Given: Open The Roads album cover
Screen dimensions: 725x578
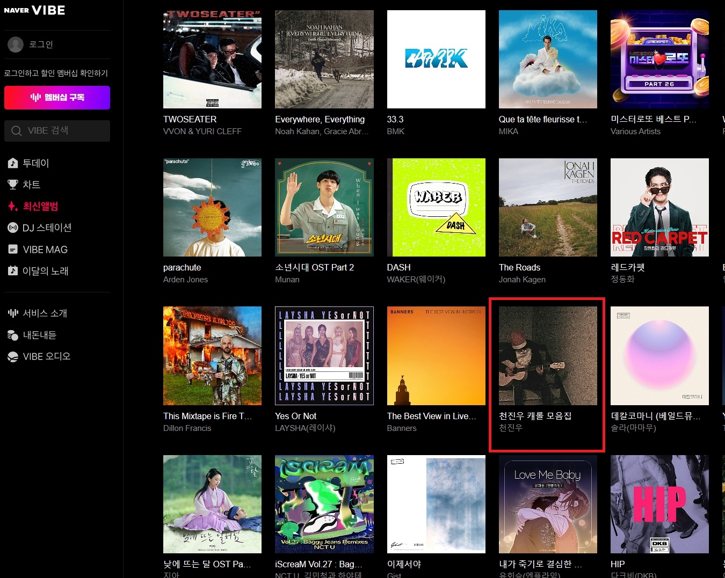Looking at the screenshot, I should point(548,207).
